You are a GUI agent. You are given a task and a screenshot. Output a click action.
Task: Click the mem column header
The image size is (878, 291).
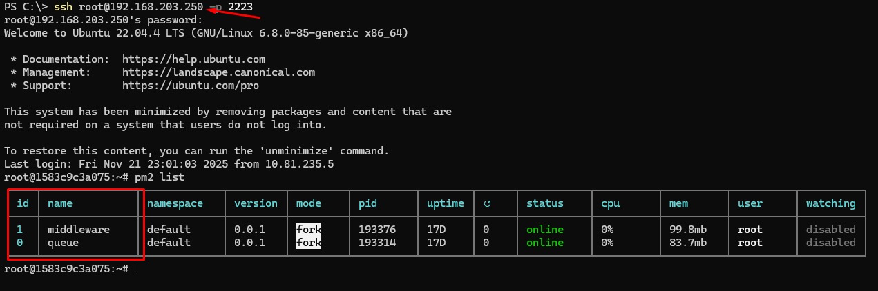pyautogui.click(x=678, y=203)
